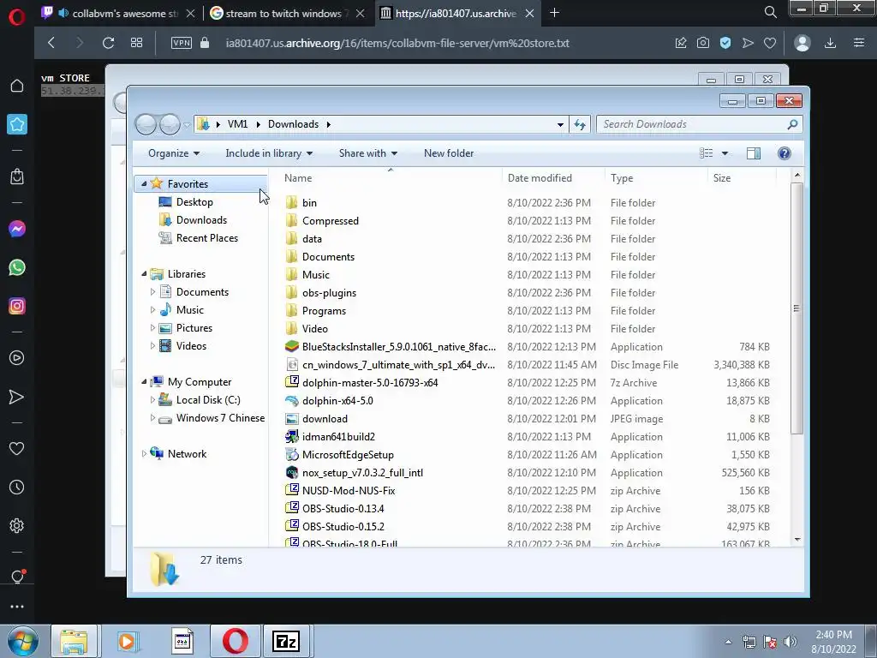Expand Local Disk (C:) node
877x658 pixels.
(152, 400)
